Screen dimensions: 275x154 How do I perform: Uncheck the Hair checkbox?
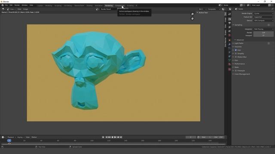point(236,50)
